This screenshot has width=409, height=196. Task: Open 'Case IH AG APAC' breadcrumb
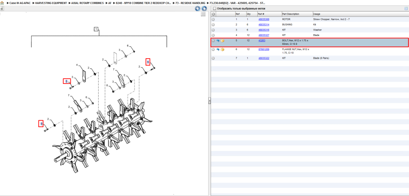click(x=20, y=3)
